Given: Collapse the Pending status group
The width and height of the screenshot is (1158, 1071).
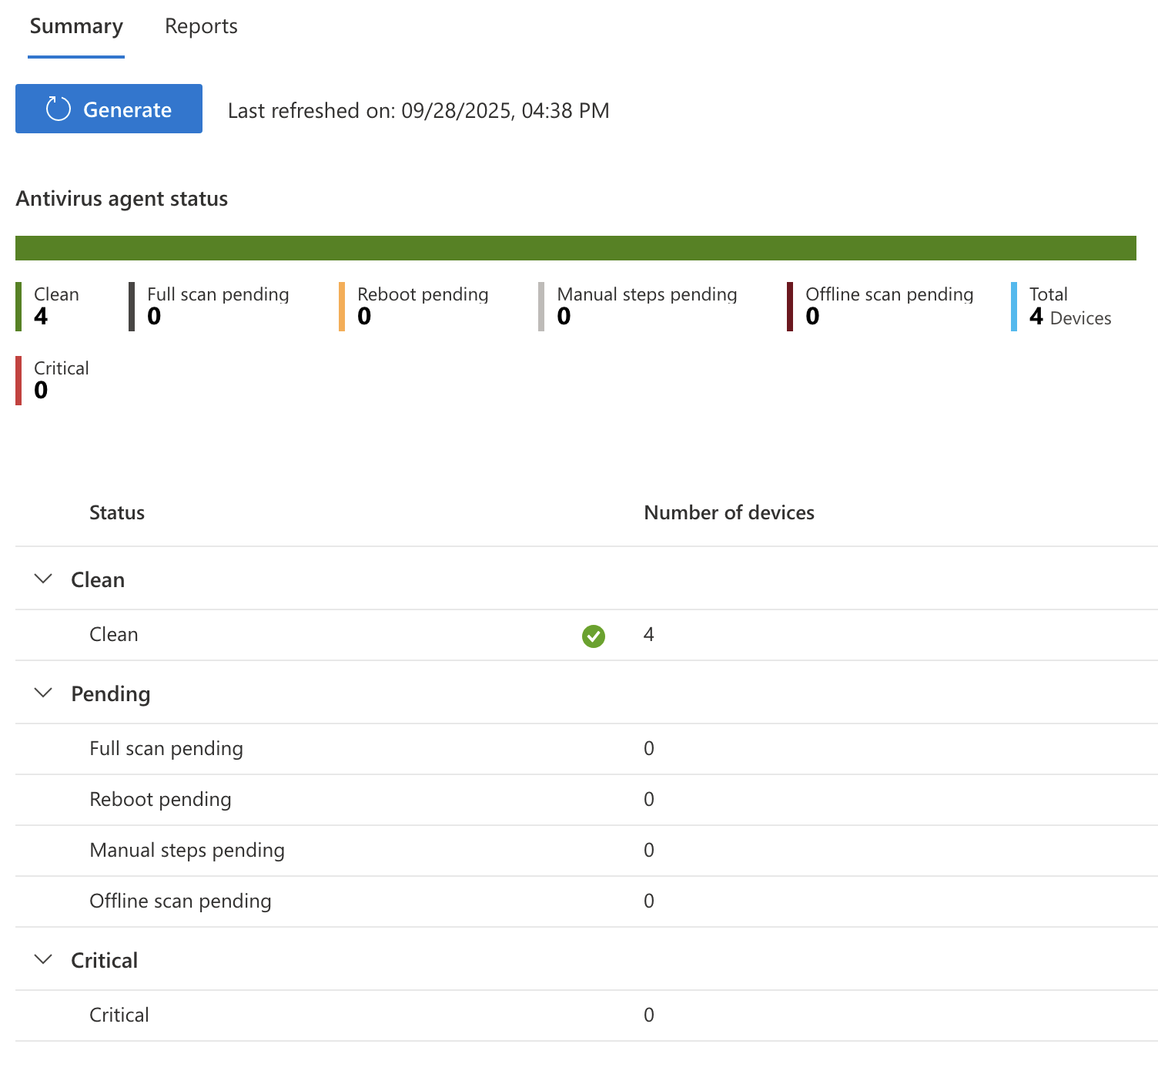Looking at the screenshot, I should (x=43, y=693).
